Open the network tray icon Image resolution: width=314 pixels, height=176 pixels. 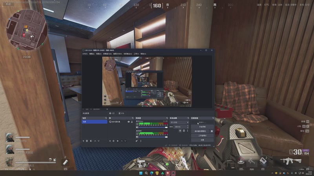tap(299, 173)
